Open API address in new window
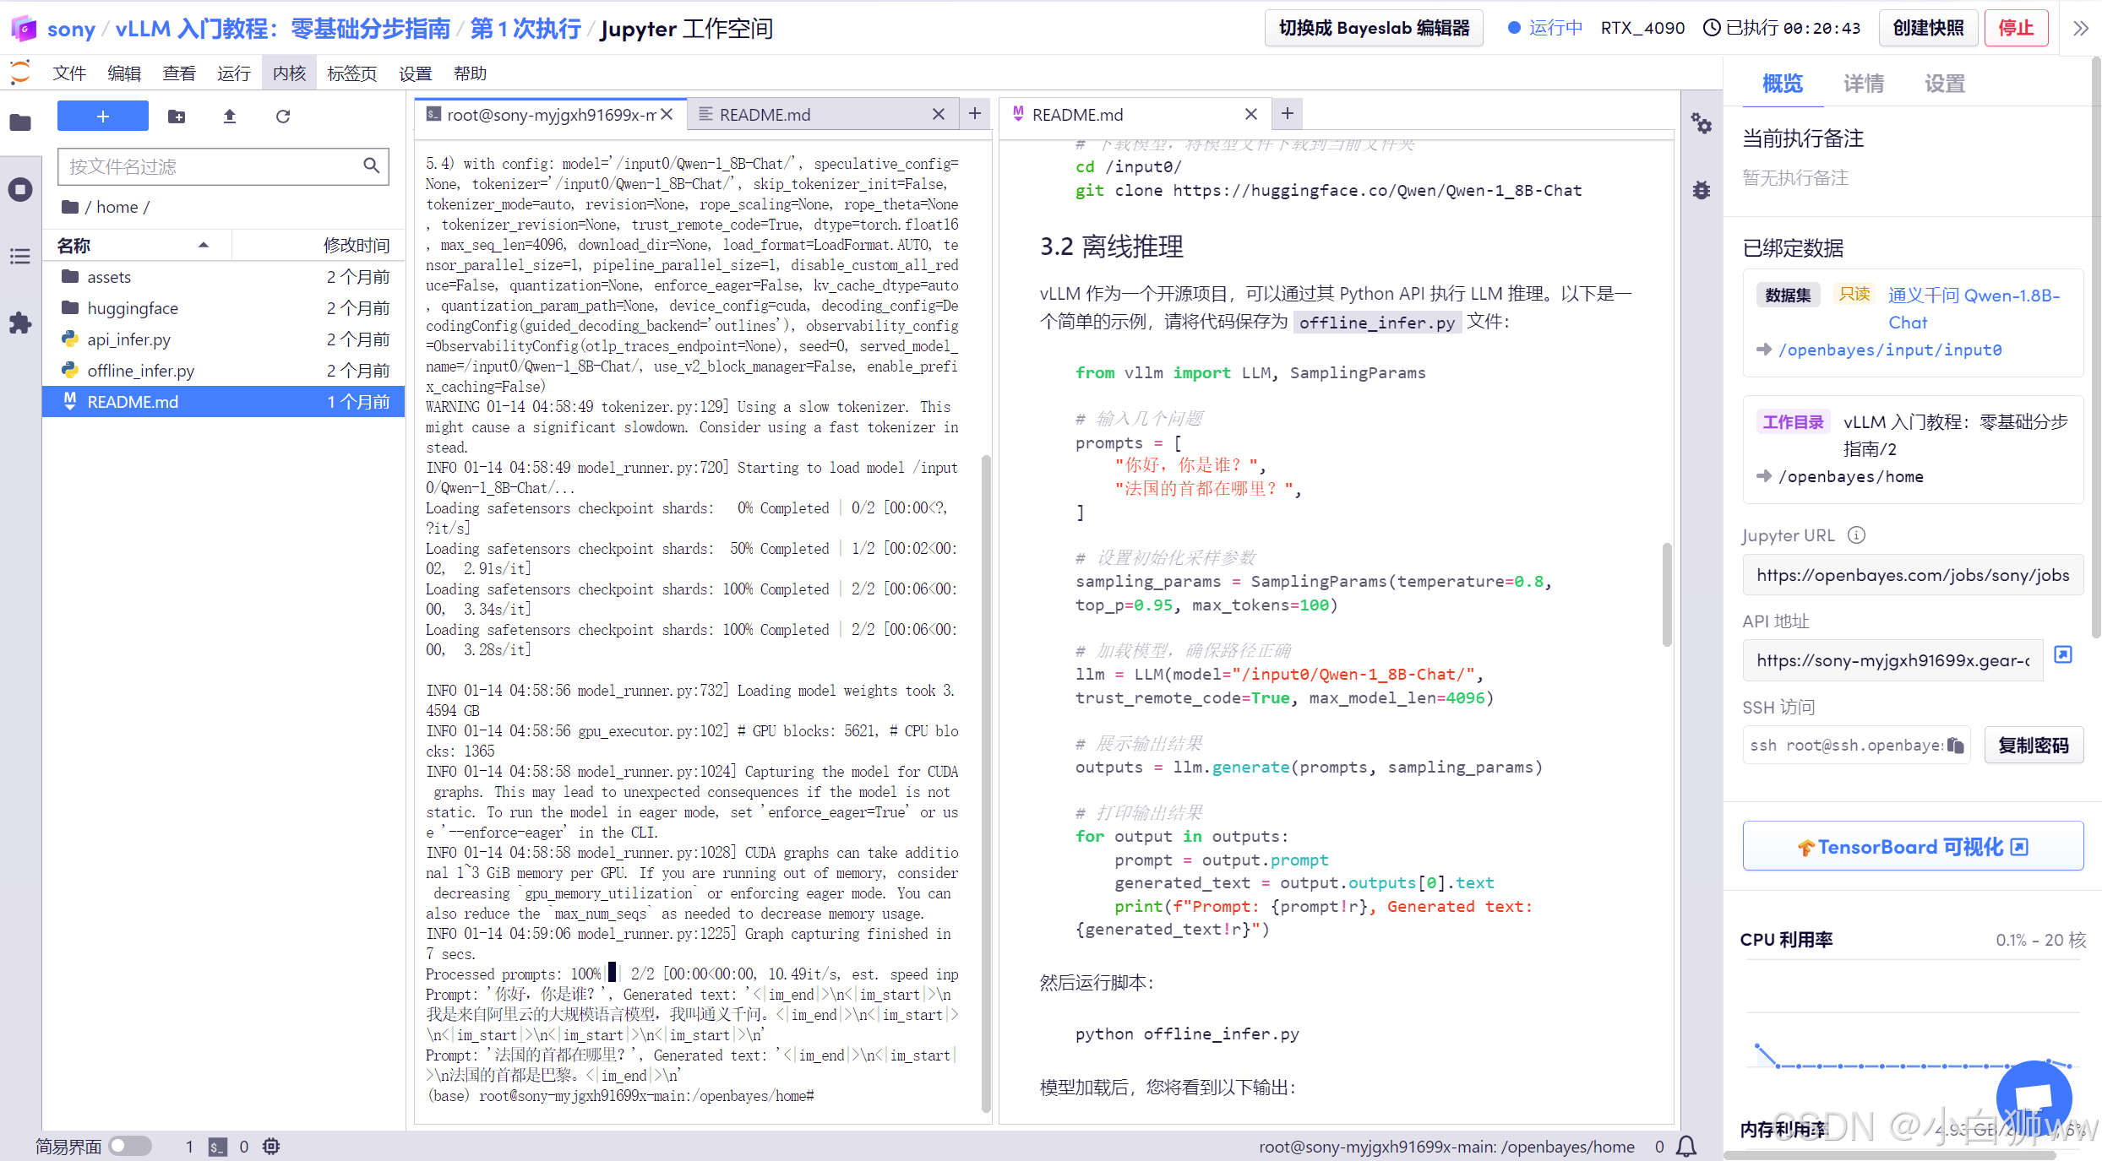 [x=2062, y=655]
